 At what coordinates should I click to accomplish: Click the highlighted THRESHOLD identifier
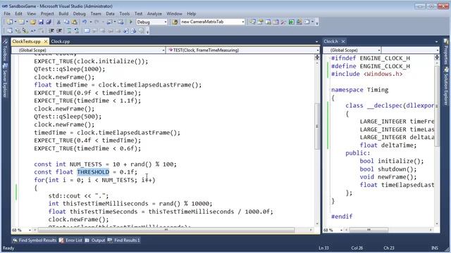click(x=93, y=172)
